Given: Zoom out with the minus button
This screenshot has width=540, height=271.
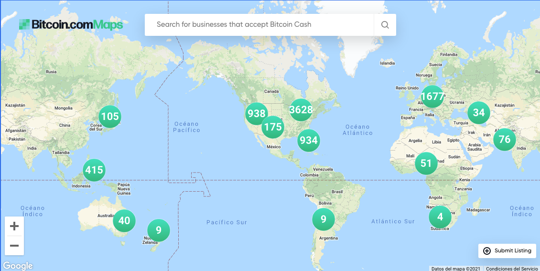Looking at the screenshot, I should [x=14, y=246].
